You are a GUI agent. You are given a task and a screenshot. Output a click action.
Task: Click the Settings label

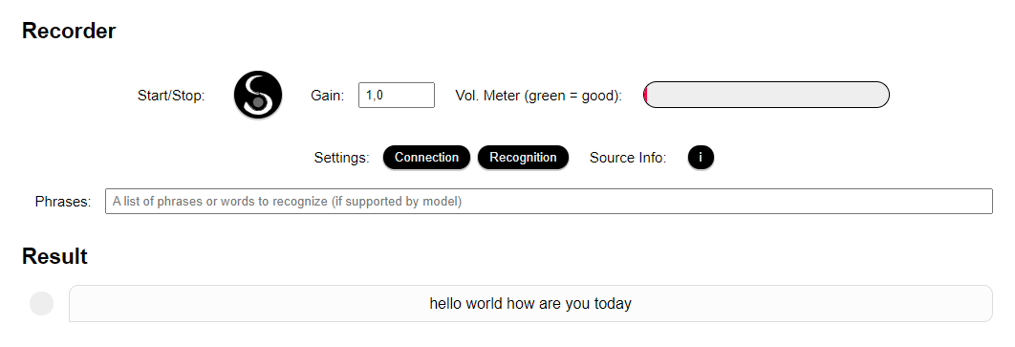coord(342,158)
